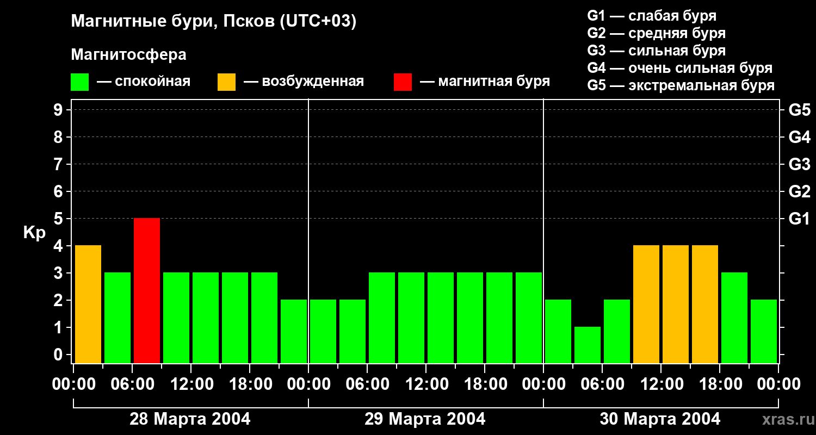The width and height of the screenshot is (816, 435).
Task: Click the Kp value 9 on the left axis
Action: [59, 110]
